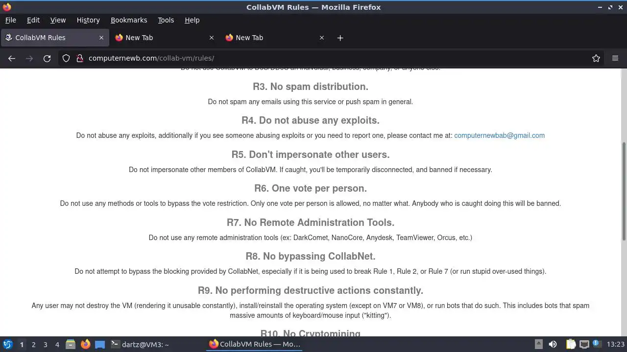
Task: Click the R4. Do not abuse exploits heading
Action: coord(311,120)
